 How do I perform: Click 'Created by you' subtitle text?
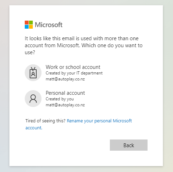tap(60, 99)
